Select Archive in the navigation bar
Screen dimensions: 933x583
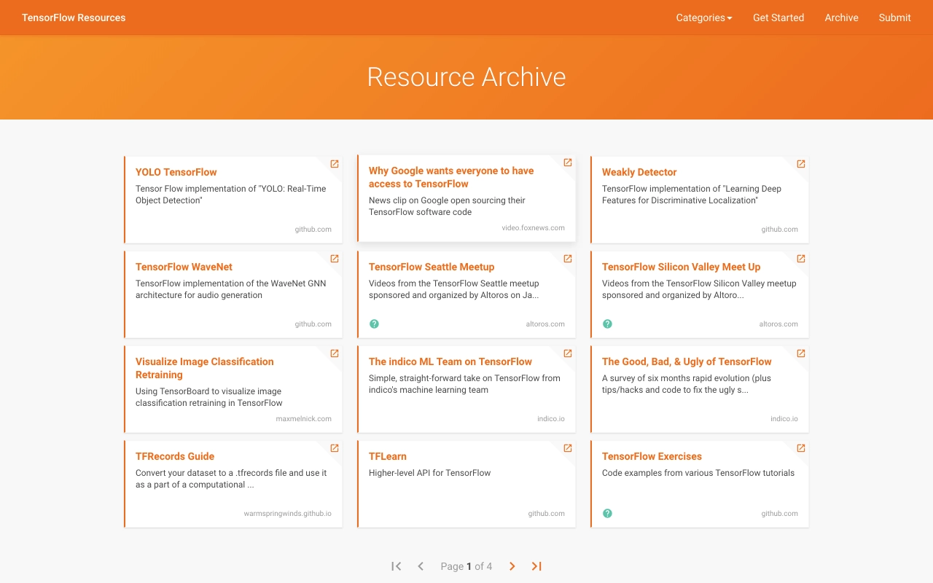841,17
